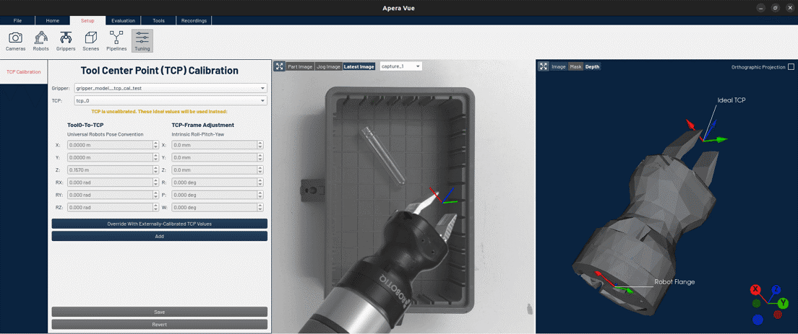Viewport: 798px width, 334px height.
Task: Click the Z Tool0-To-TCP value field
Action: 108,170
